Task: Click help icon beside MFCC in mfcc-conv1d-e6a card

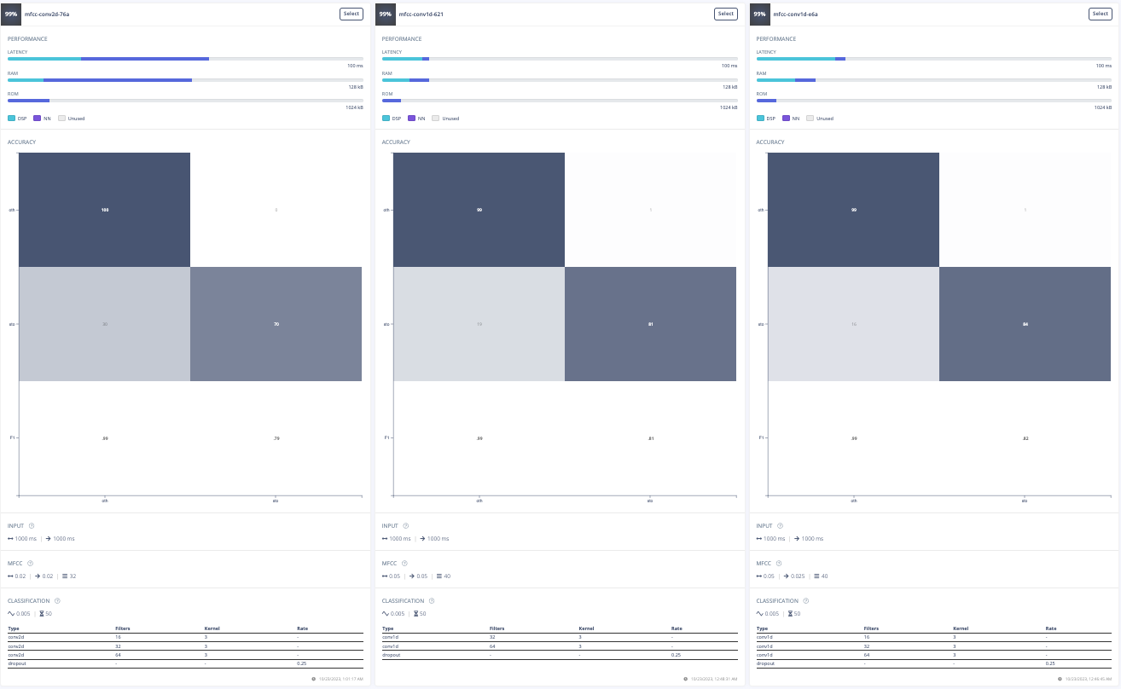Action: pyautogui.click(x=779, y=564)
